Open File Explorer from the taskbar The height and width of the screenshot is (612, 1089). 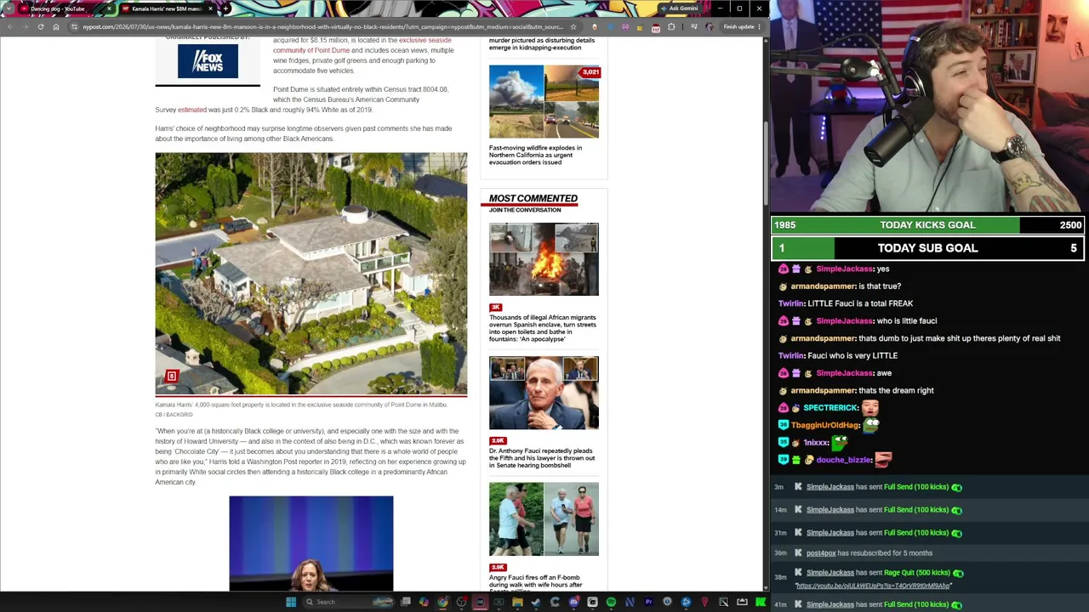point(517,603)
